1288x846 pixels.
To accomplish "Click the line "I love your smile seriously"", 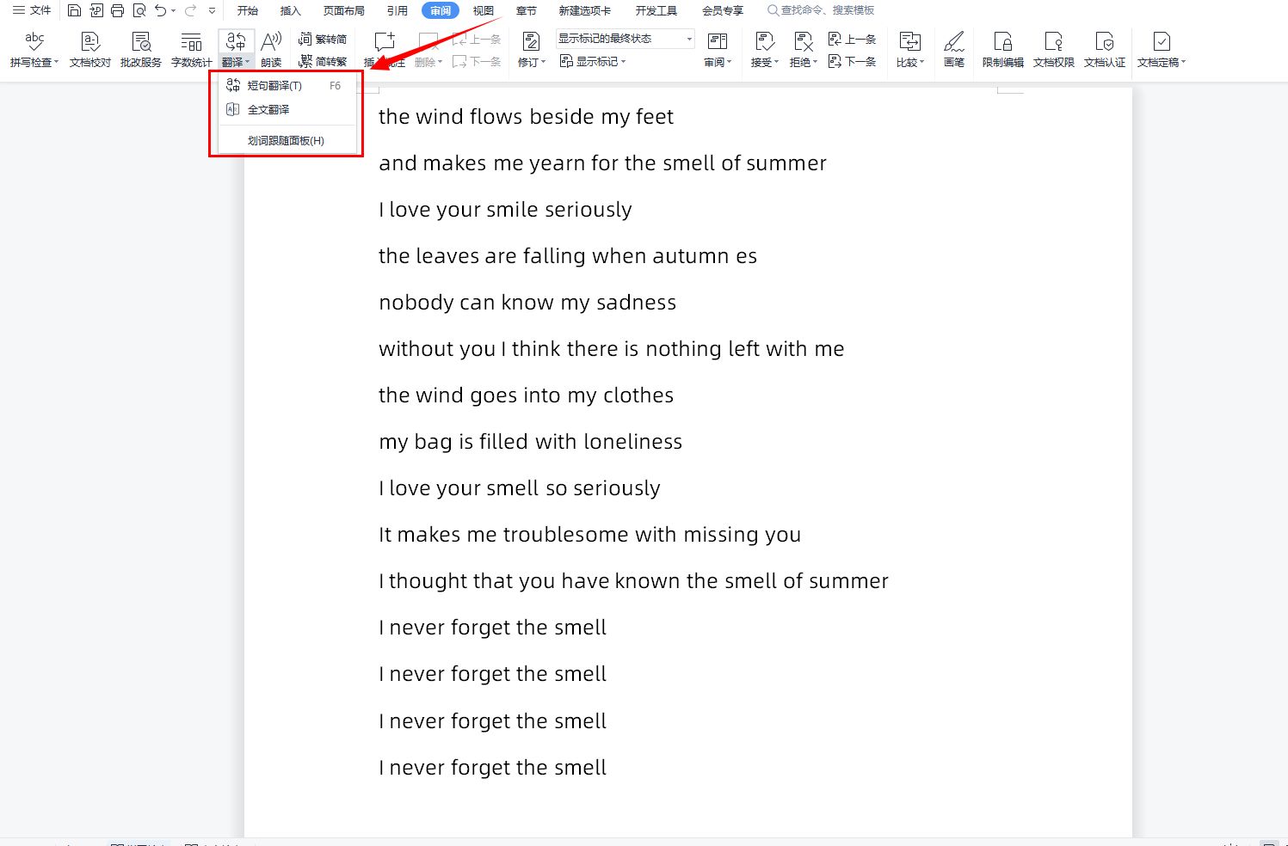I will pos(505,209).
